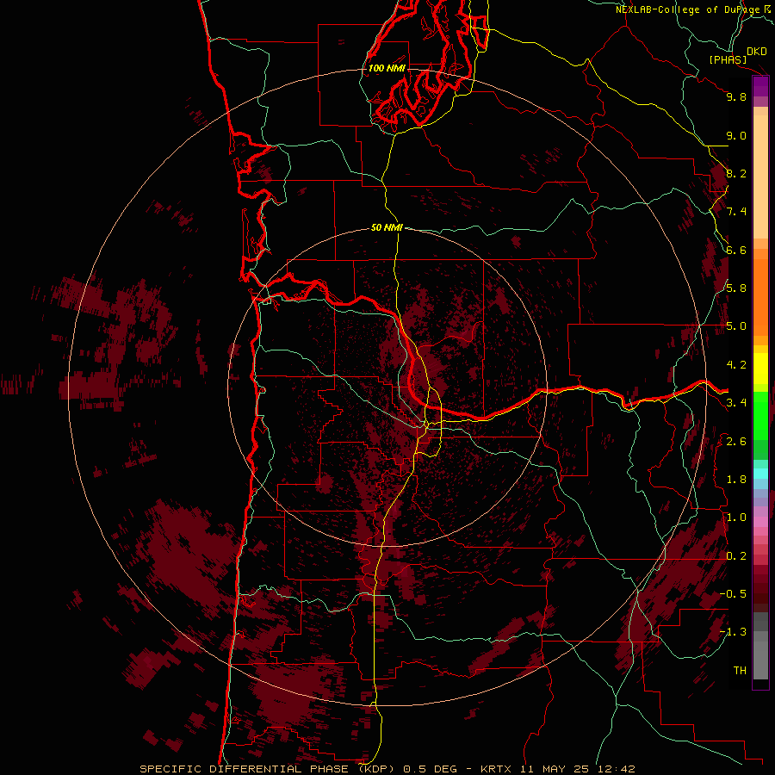The width and height of the screenshot is (775, 775).
Task: Select the 9.0 value on the legend
Action: click(736, 135)
